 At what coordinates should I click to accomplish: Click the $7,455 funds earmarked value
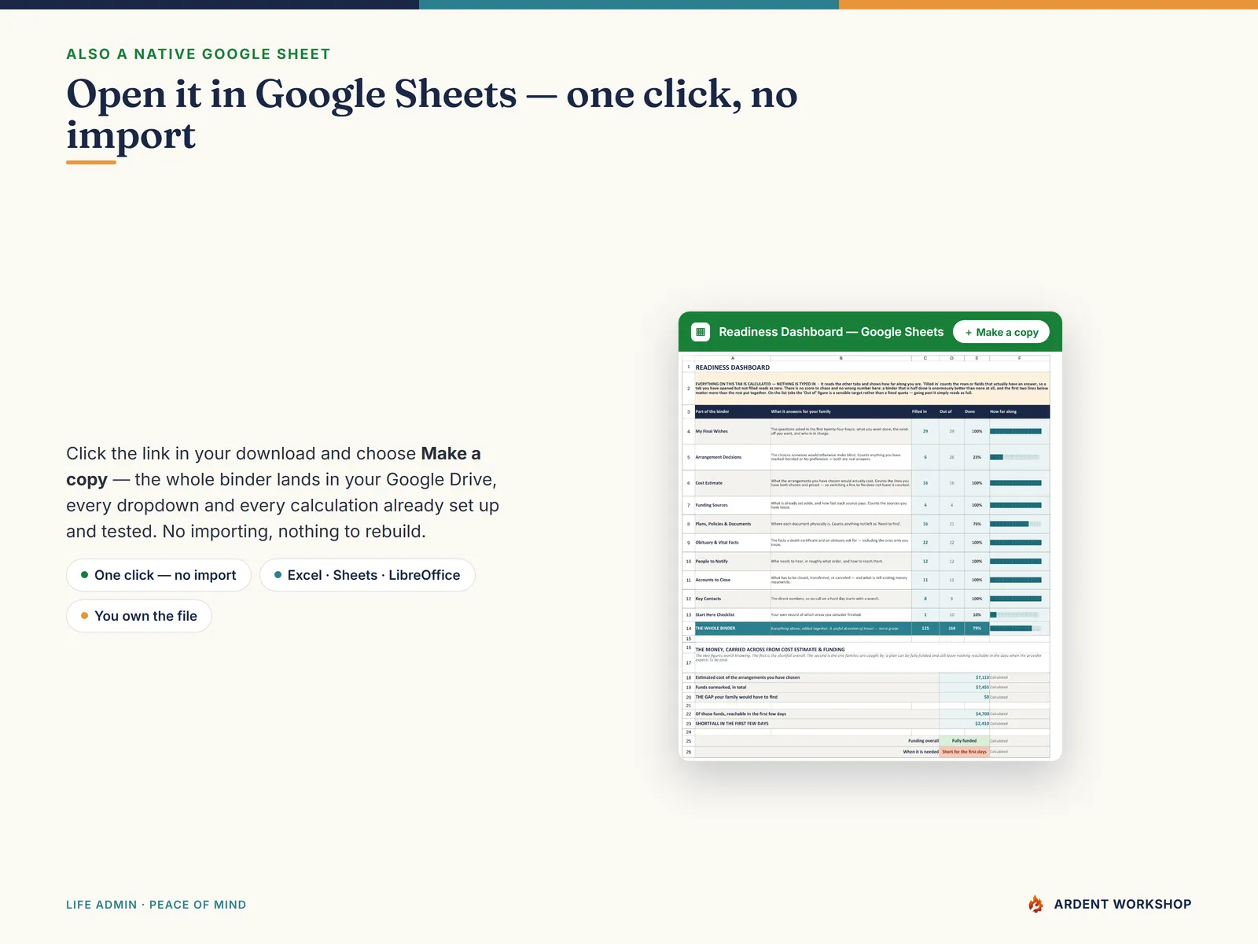coord(982,688)
